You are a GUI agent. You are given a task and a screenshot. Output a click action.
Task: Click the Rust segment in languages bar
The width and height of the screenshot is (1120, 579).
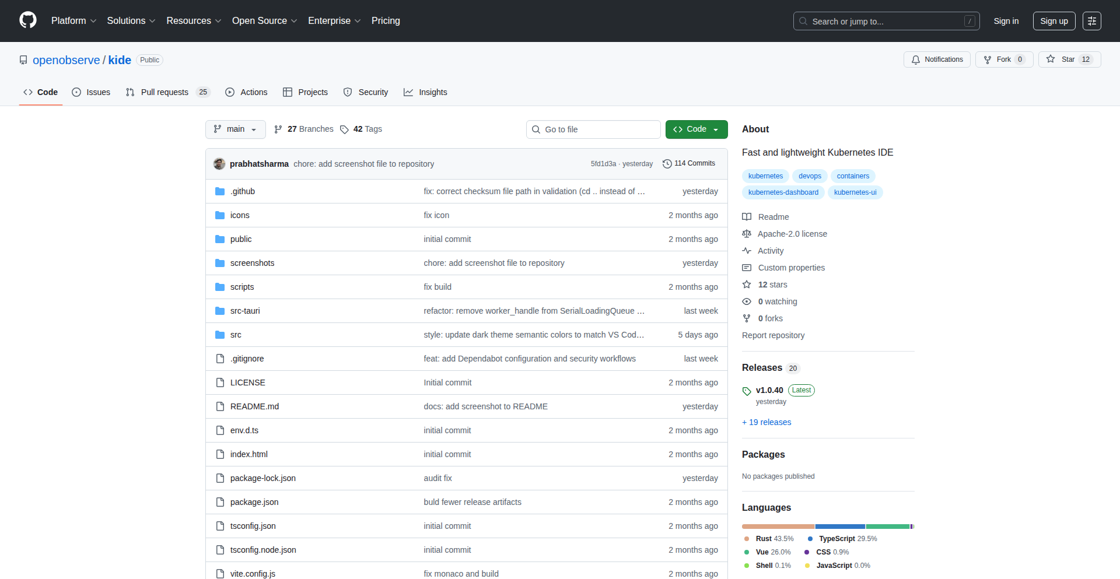(x=778, y=527)
